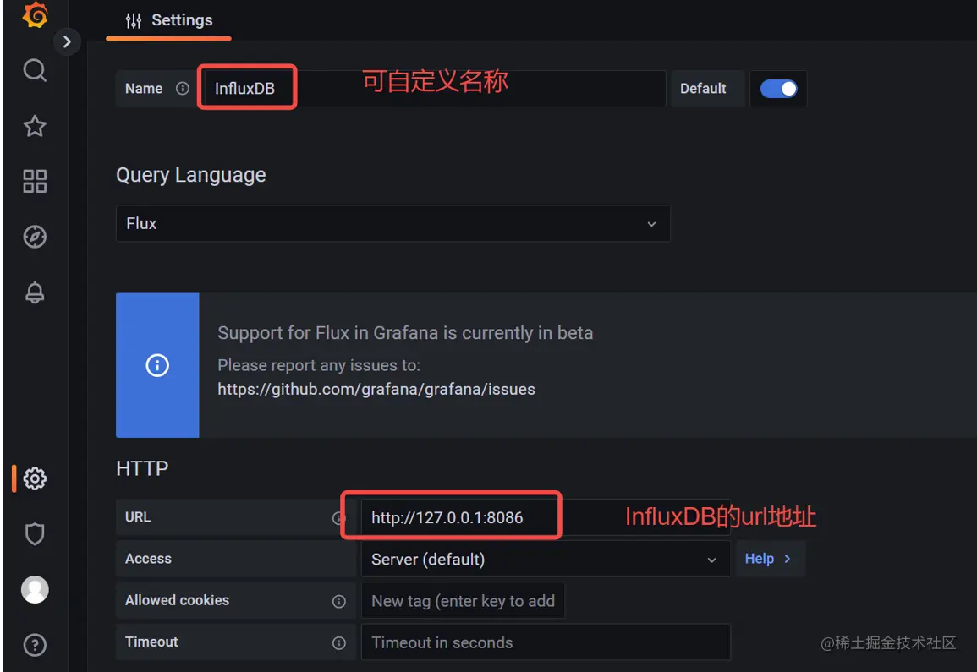Open Starred dashboards star icon
This screenshot has width=977, height=672.
pos(35,127)
